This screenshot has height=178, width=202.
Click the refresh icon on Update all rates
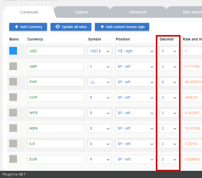(58, 27)
